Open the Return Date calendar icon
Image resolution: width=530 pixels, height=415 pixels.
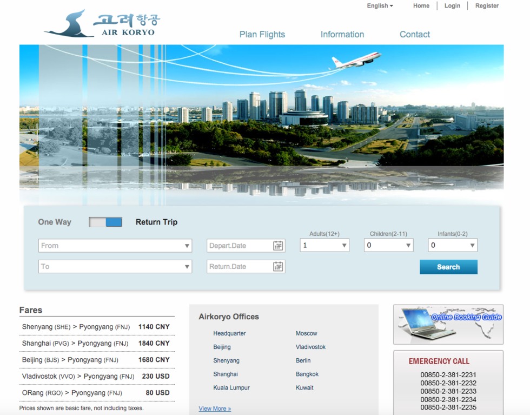(278, 267)
